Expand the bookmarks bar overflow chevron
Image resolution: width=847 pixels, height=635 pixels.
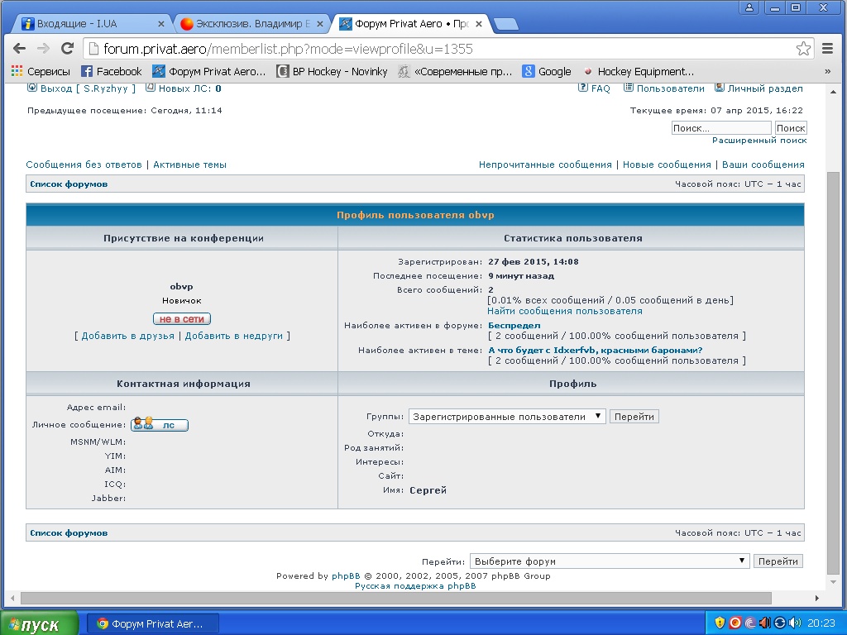point(828,72)
